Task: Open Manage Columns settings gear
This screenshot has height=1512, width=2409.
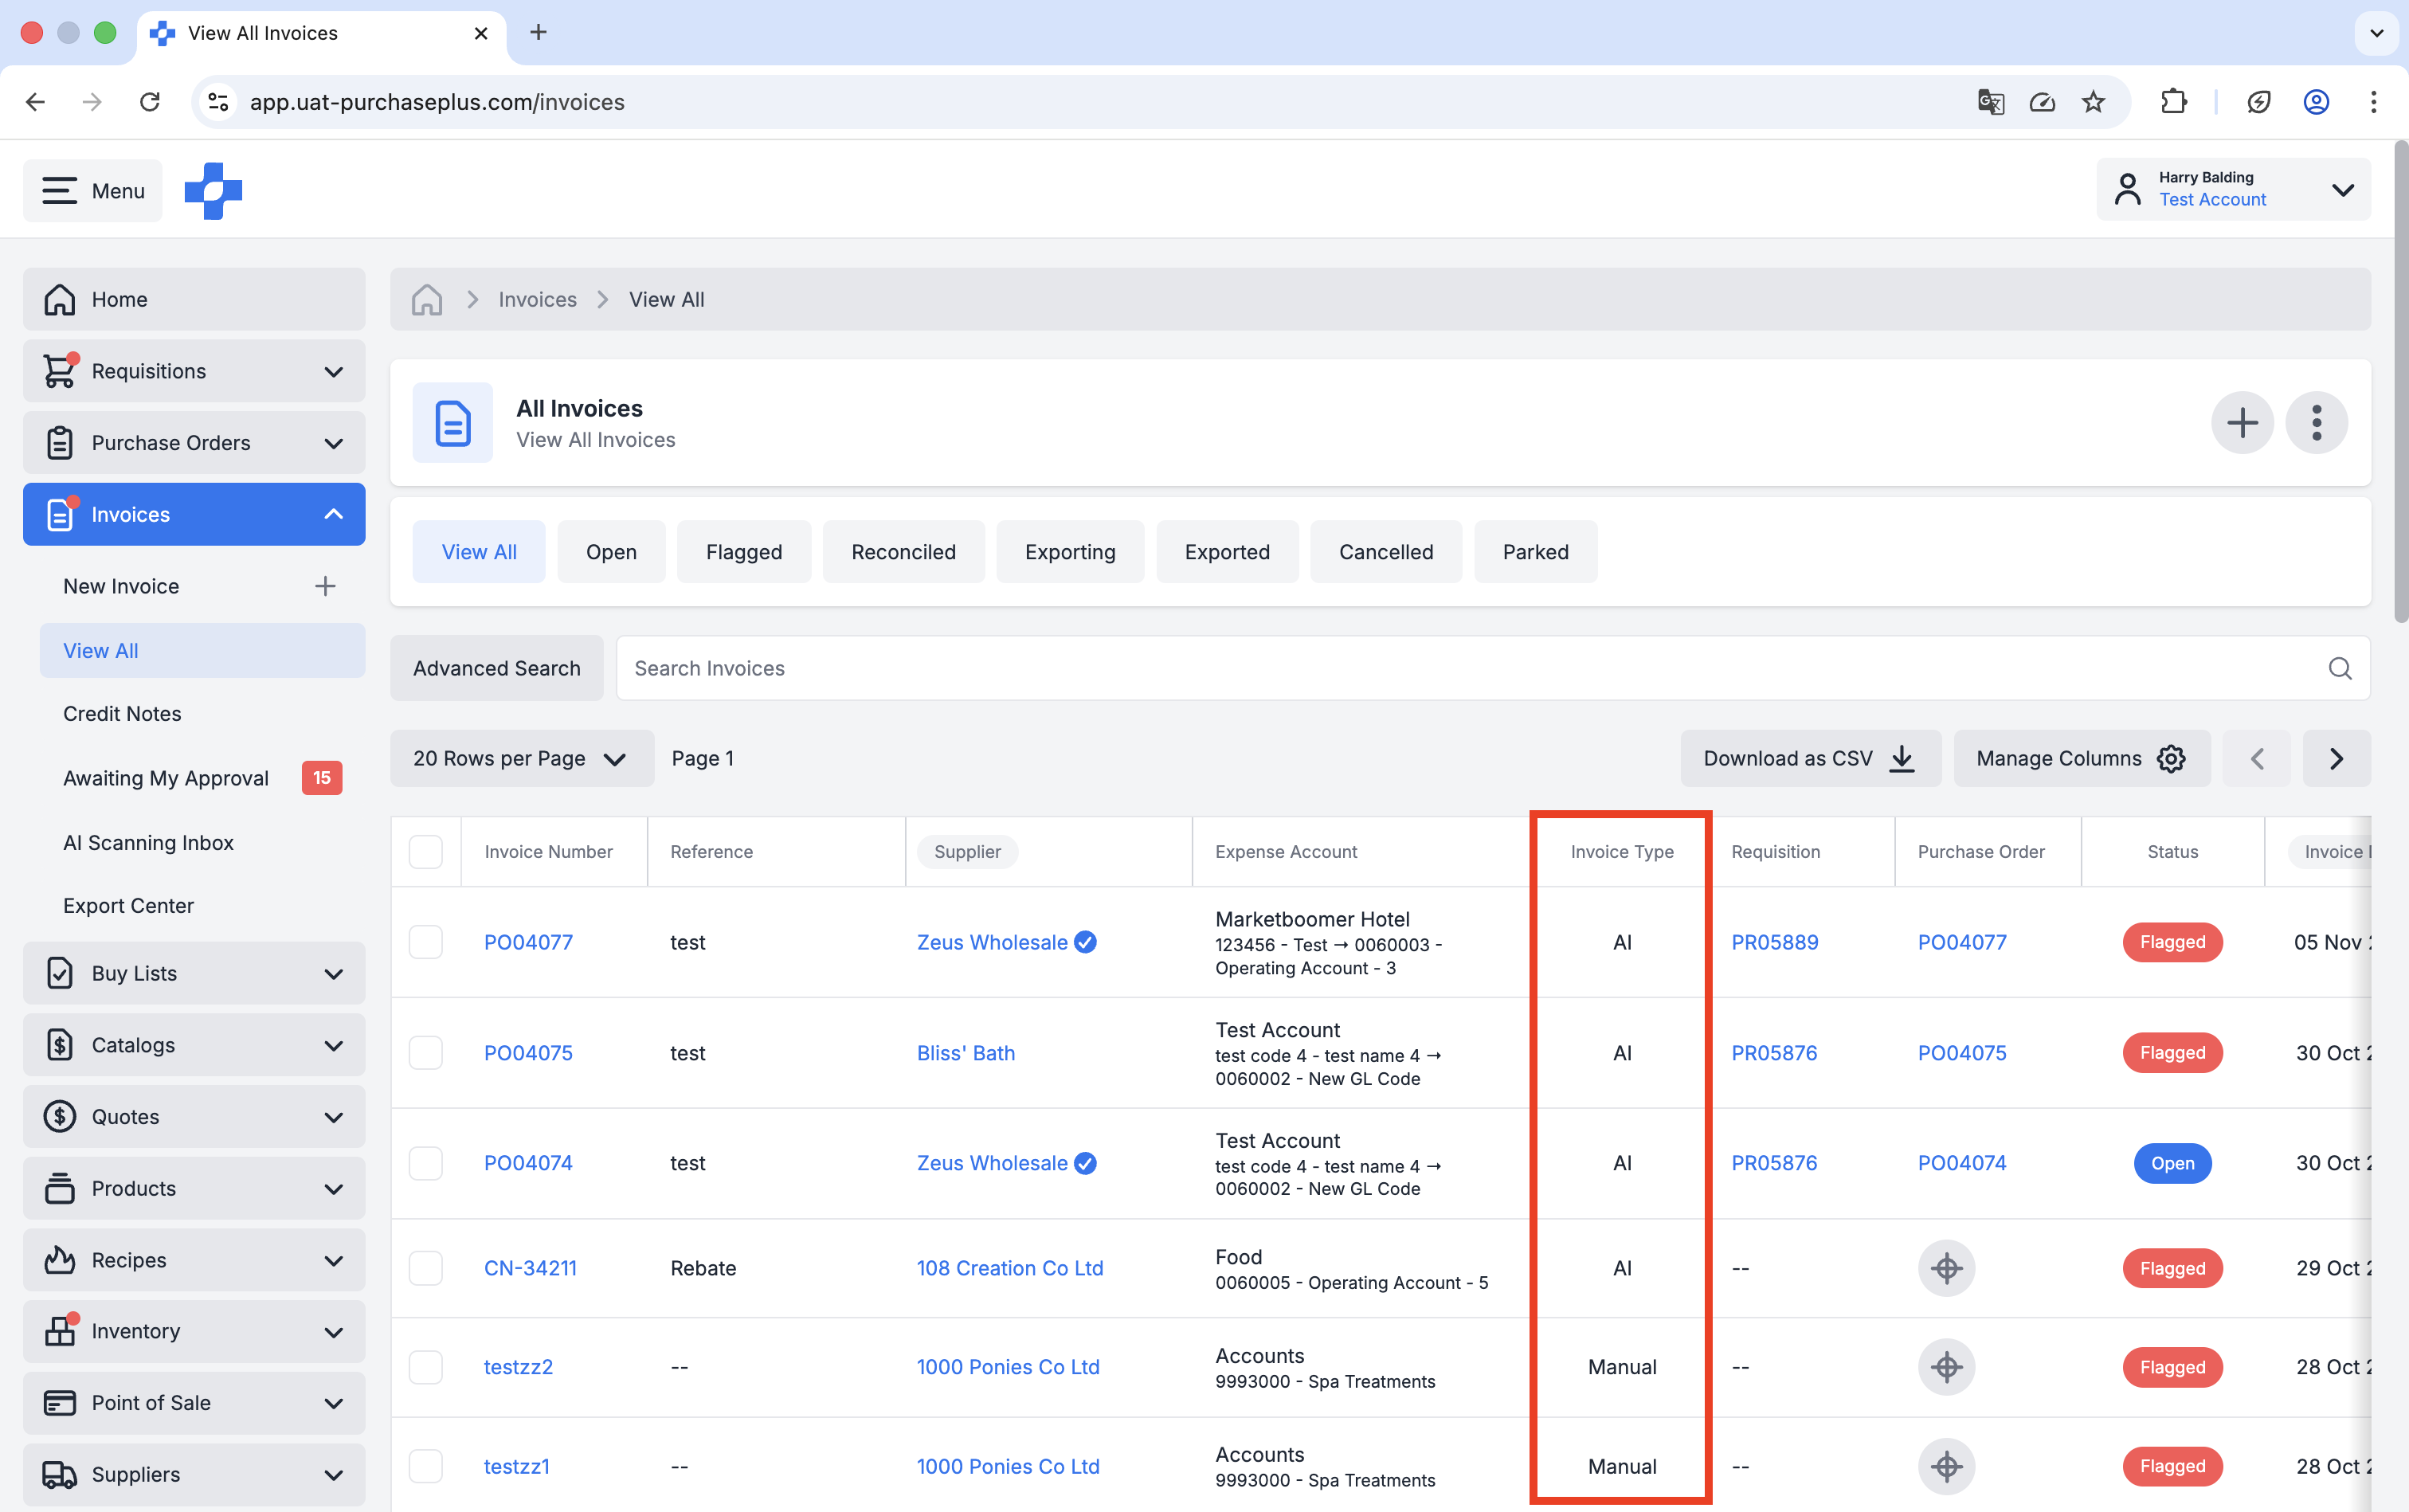Action: click(x=2170, y=758)
